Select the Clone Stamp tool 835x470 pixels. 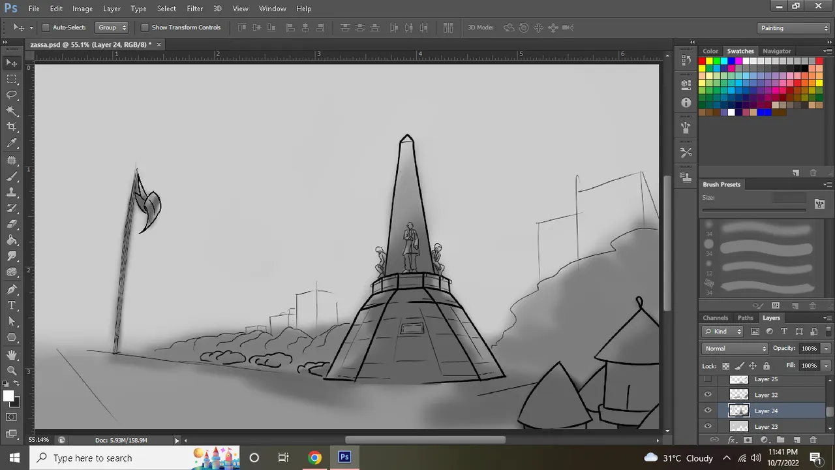tap(12, 193)
